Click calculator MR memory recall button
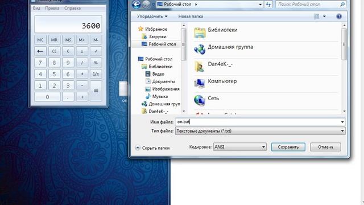 [x=54, y=40]
